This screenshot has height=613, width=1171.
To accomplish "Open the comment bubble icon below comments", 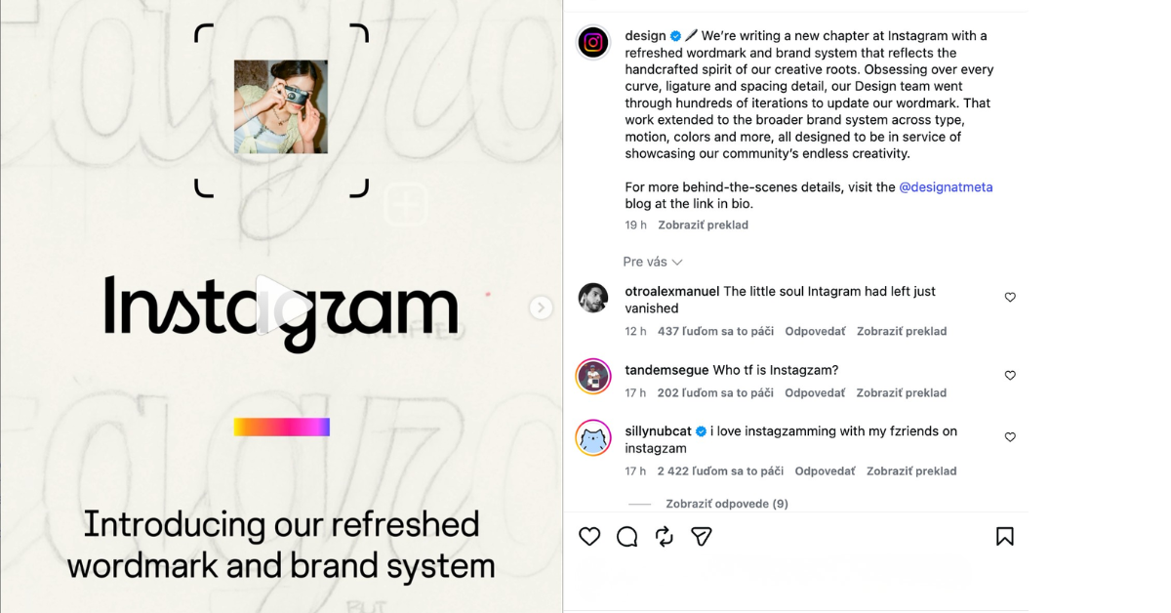I will click(627, 536).
